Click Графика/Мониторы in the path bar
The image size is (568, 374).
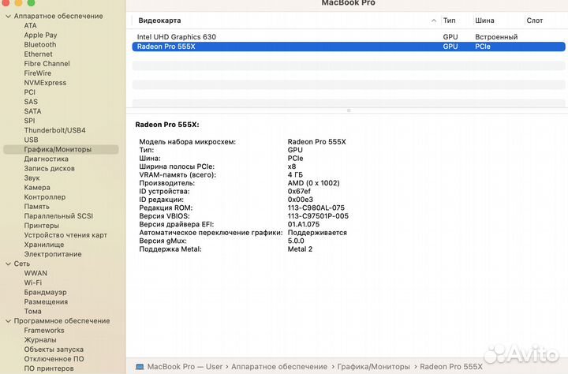pos(375,367)
